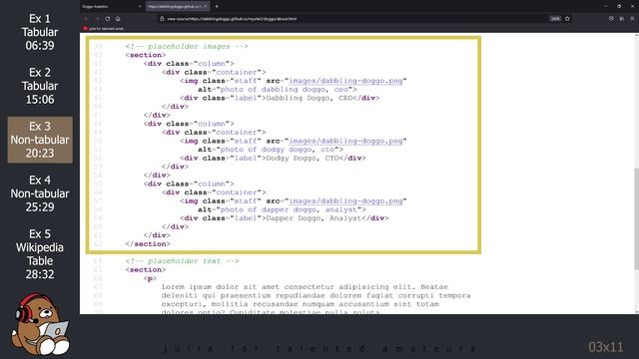
Task: Click the 'placeholder images' comment line
Action: (187, 47)
